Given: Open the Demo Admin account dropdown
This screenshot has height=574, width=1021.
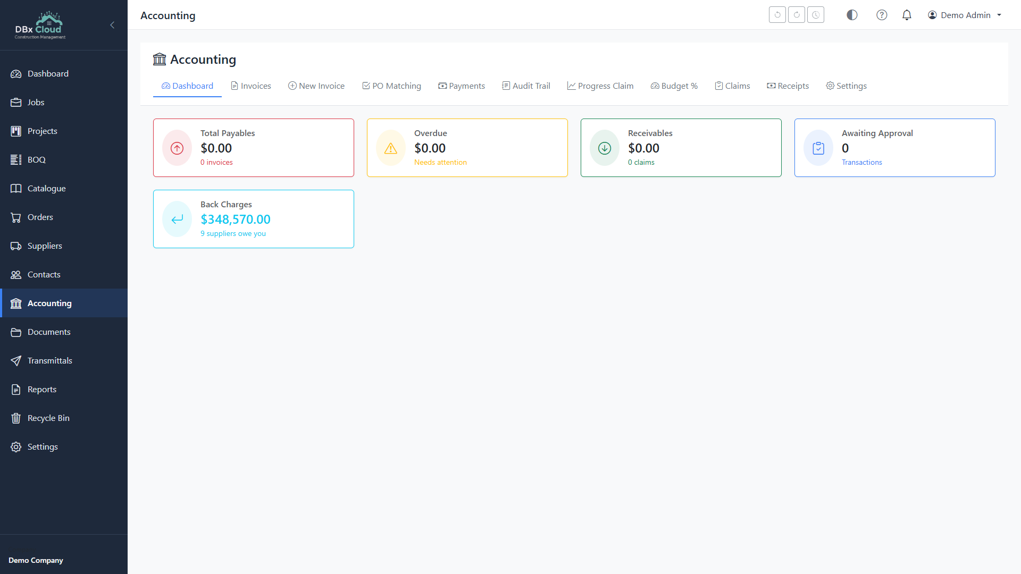Looking at the screenshot, I should [964, 15].
